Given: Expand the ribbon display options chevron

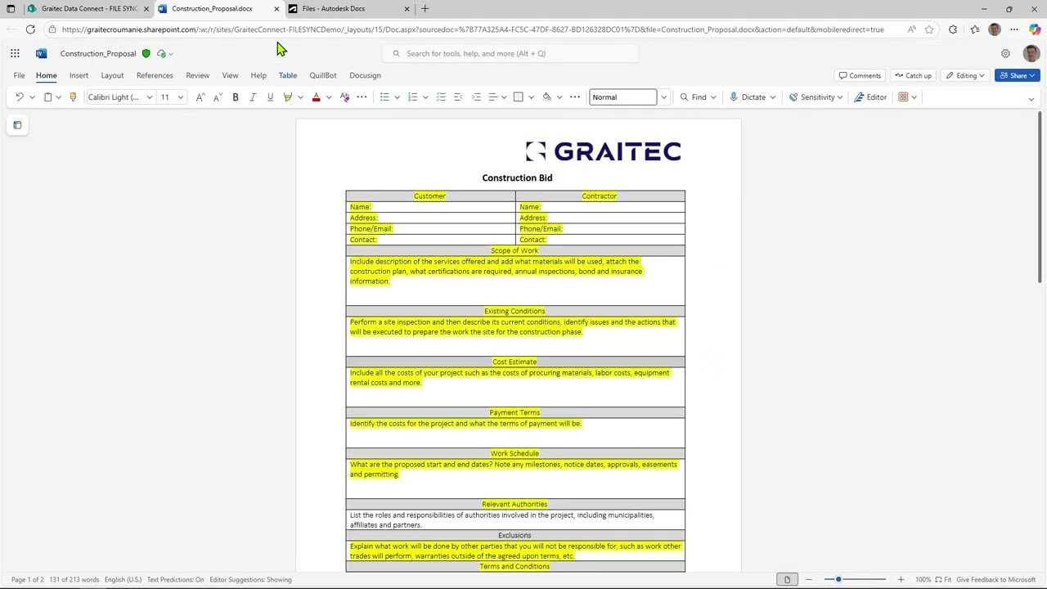Looking at the screenshot, I should 1031,98.
